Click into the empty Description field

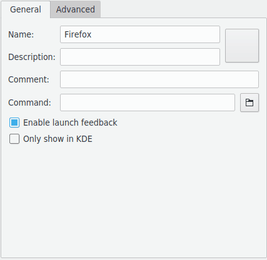[x=140, y=57]
